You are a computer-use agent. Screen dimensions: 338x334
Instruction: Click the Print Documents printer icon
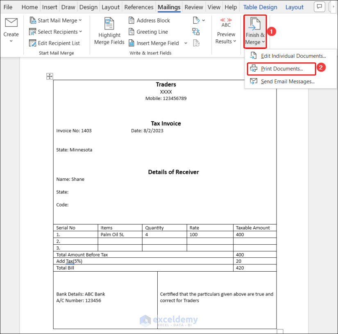point(254,68)
